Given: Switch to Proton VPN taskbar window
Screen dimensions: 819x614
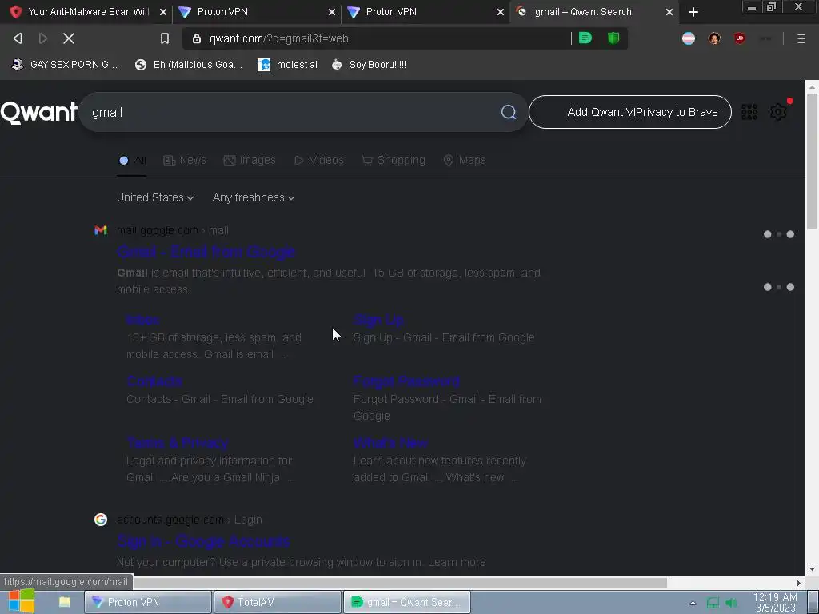Looking at the screenshot, I should pos(148,602).
